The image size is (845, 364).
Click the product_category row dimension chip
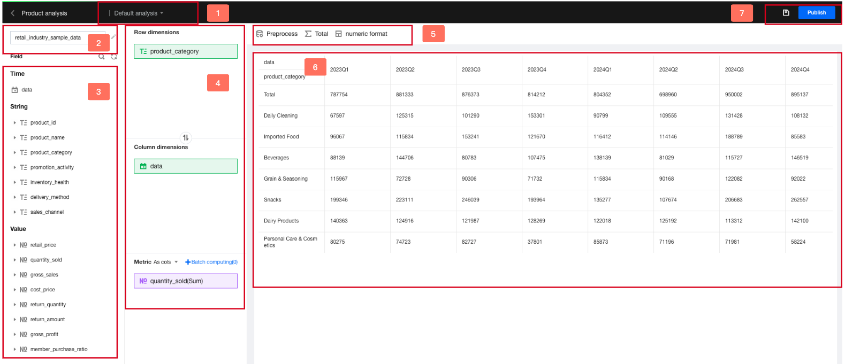tap(186, 51)
